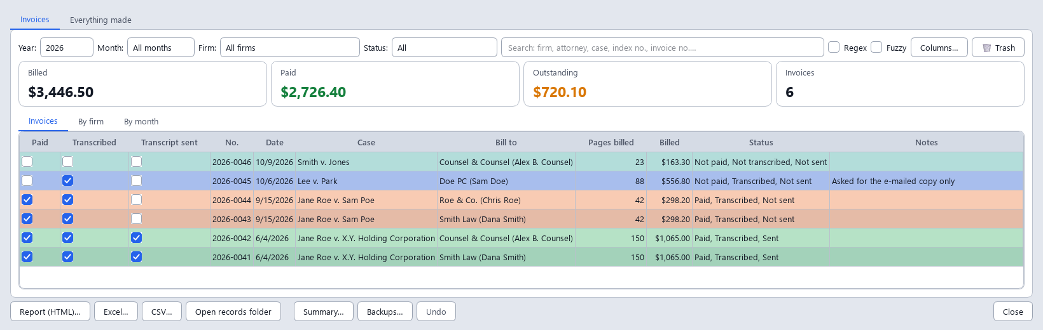The image size is (1043, 330).
Task: Open the Backups... button
Action: 385,312
